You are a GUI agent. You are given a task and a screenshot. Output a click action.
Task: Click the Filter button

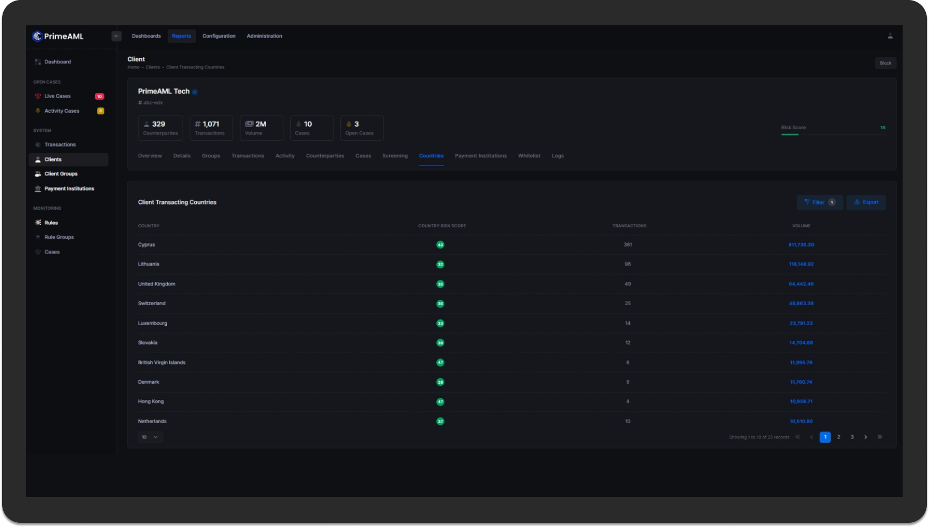(820, 202)
